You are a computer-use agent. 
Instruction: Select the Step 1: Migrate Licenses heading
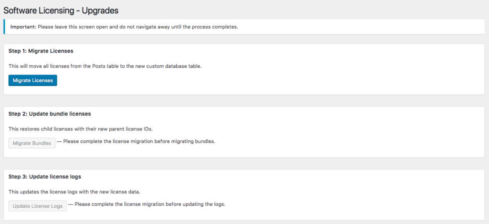click(x=41, y=51)
